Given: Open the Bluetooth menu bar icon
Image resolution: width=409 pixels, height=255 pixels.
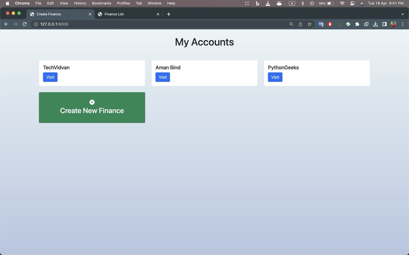Looking at the screenshot, I should 302,3.
